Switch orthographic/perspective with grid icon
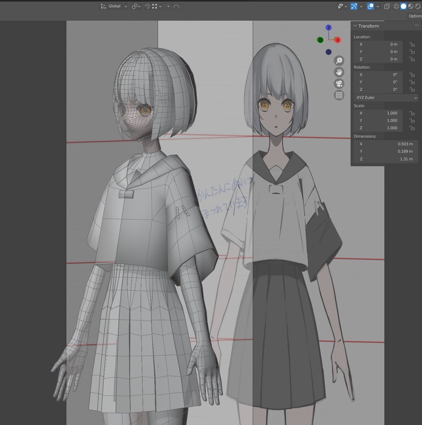This screenshot has height=425, width=422. pyautogui.click(x=339, y=95)
